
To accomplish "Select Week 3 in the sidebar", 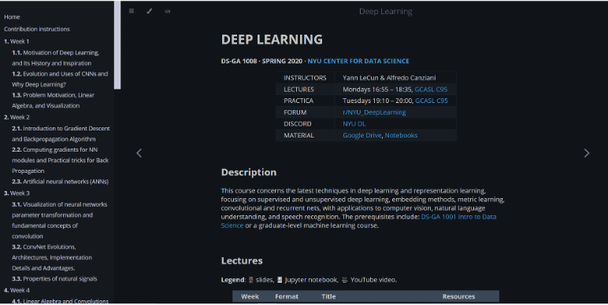I will point(17,193).
